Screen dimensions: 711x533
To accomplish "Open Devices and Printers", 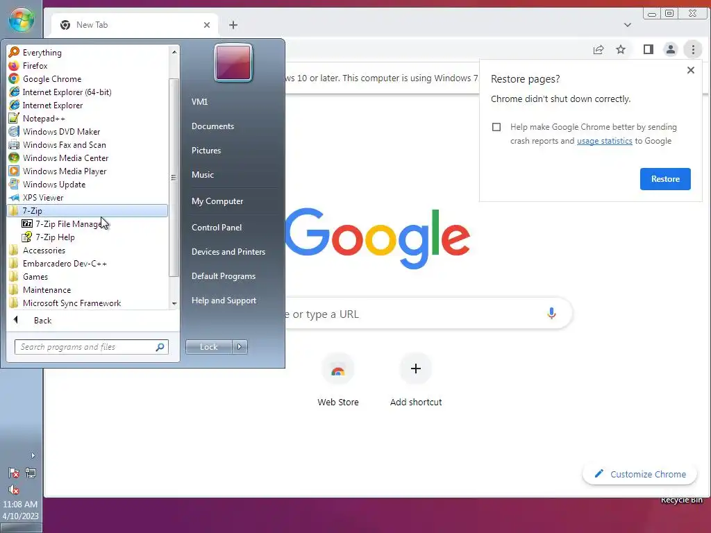I will tap(228, 252).
